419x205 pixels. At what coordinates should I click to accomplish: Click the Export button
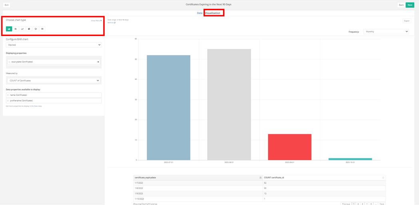pyautogui.click(x=407, y=21)
